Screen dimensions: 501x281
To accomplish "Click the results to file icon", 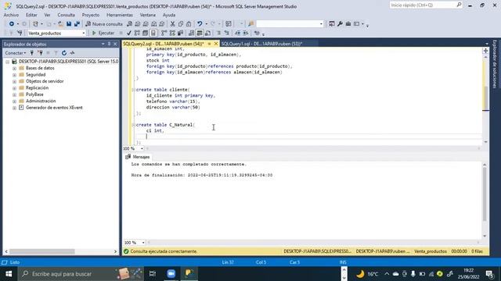I will pyautogui.click(x=207, y=33).
